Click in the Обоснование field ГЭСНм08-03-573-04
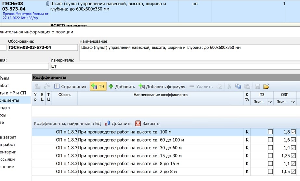The height and width of the screenshot is (181, 300). click(43, 48)
